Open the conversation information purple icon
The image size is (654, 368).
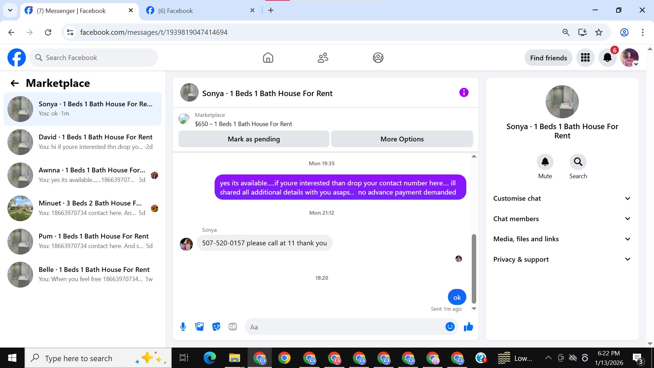click(464, 93)
